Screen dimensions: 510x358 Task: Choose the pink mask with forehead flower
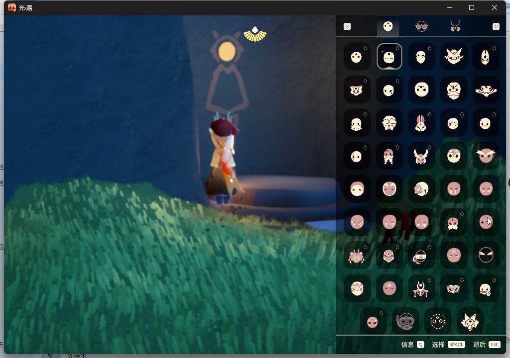pos(453,256)
